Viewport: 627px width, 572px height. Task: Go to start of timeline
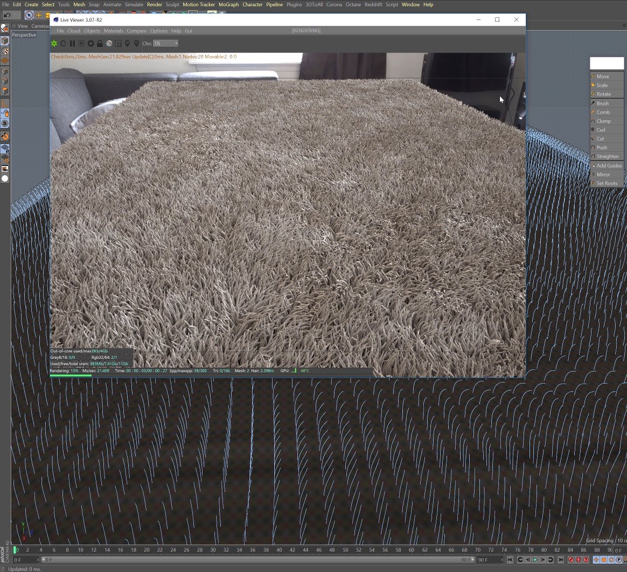[x=510, y=560]
